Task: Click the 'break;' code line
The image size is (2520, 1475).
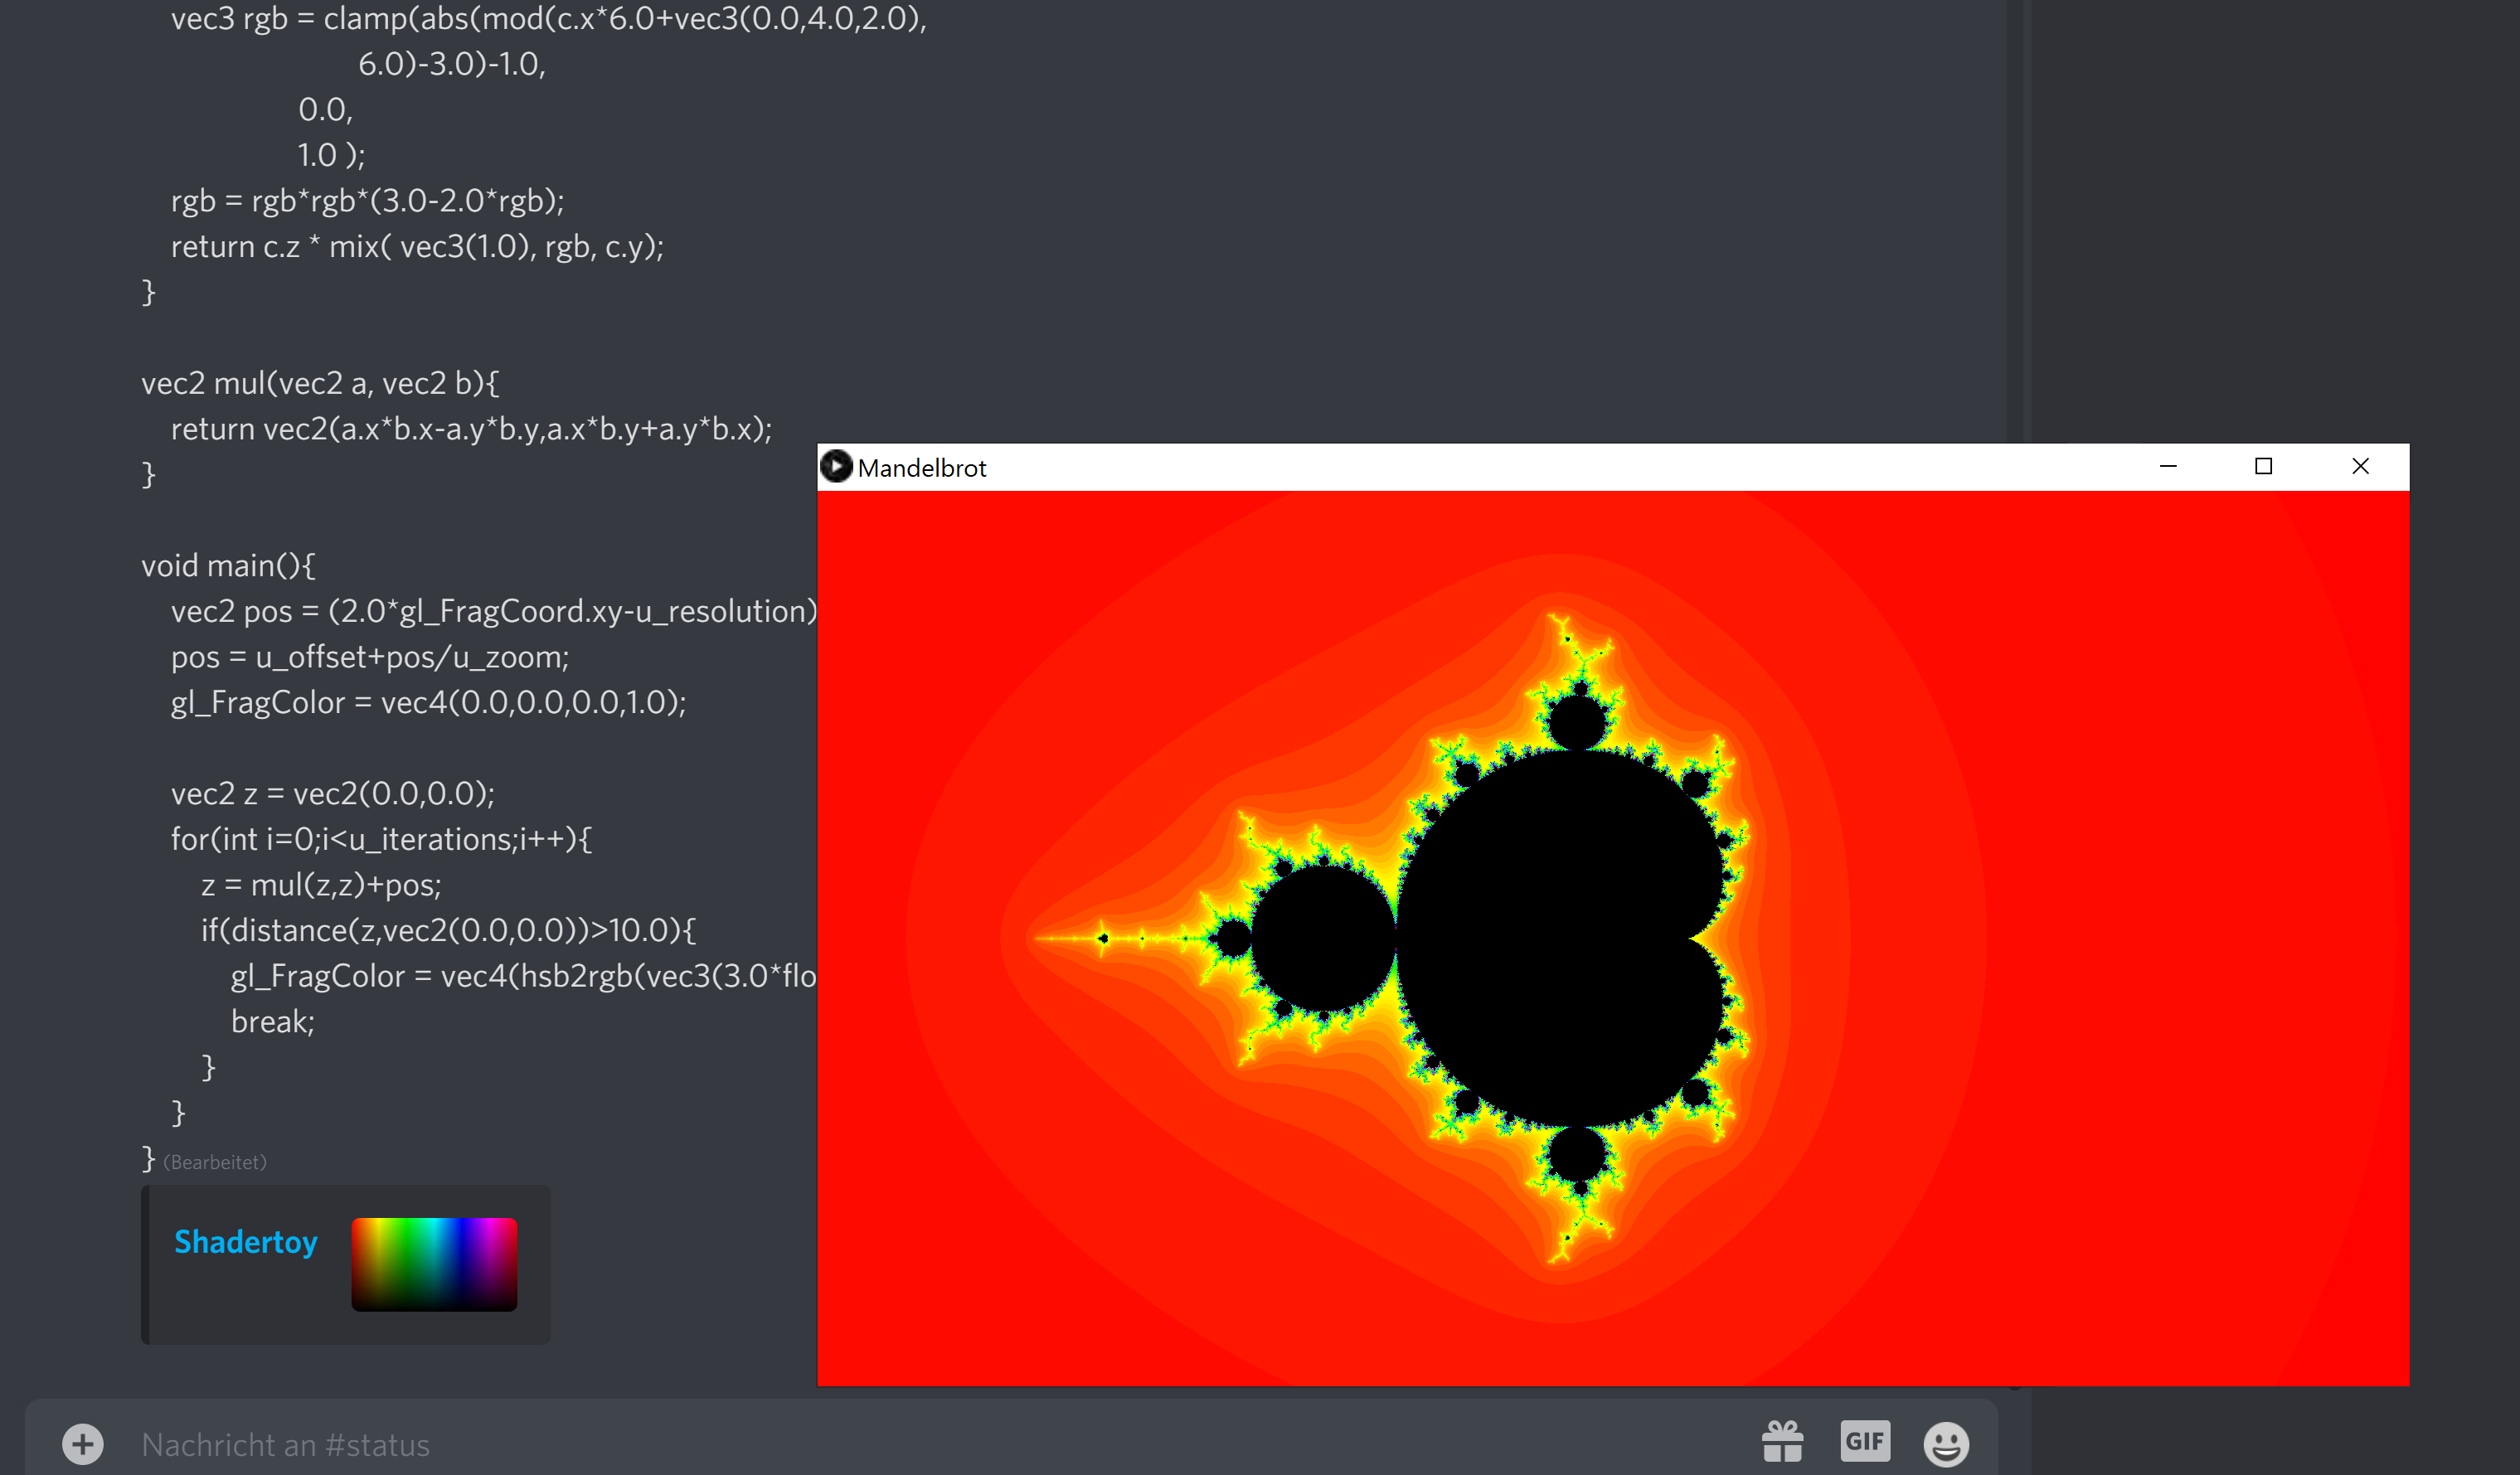Action: tap(273, 1021)
